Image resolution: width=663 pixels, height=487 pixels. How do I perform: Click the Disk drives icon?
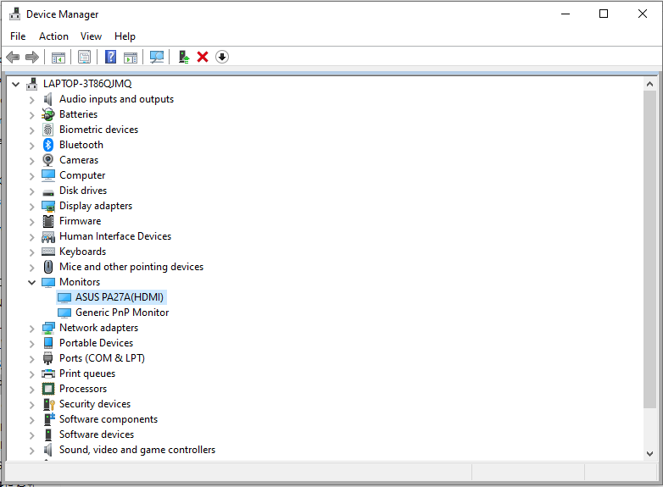pyautogui.click(x=48, y=191)
